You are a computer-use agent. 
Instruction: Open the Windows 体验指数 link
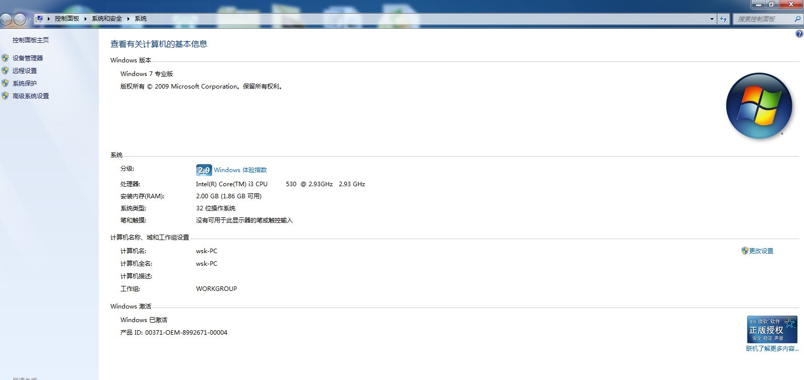coord(240,170)
